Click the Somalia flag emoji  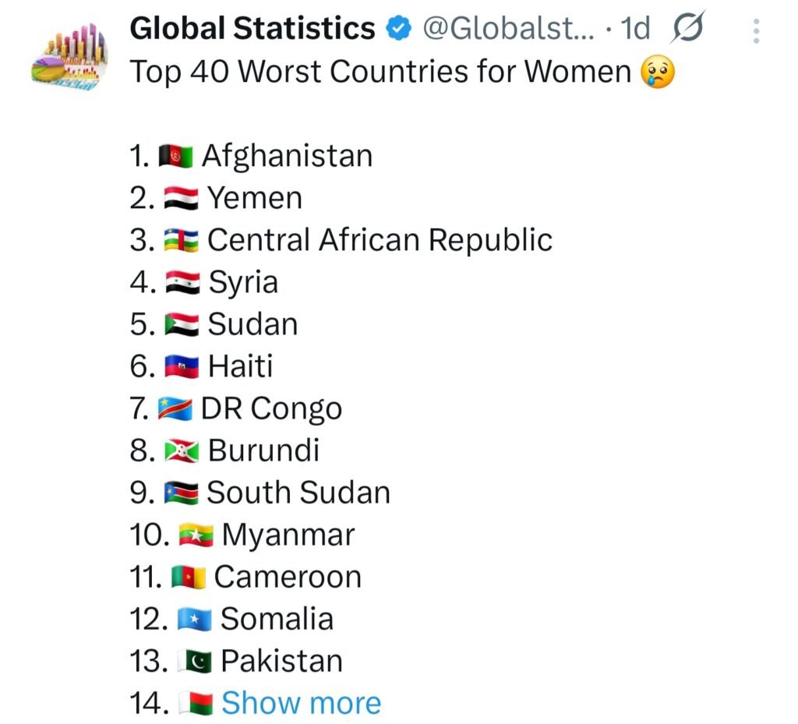coord(195,620)
